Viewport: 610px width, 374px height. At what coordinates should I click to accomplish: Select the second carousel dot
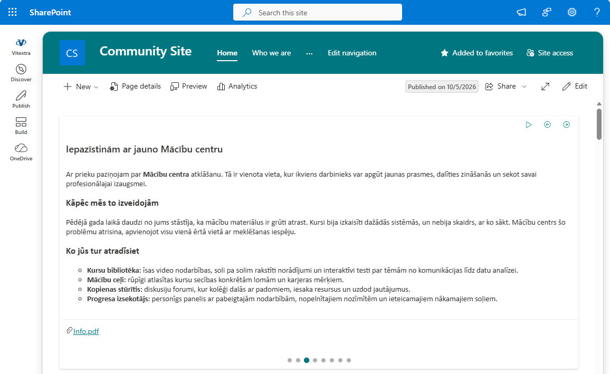pyautogui.click(x=298, y=360)
